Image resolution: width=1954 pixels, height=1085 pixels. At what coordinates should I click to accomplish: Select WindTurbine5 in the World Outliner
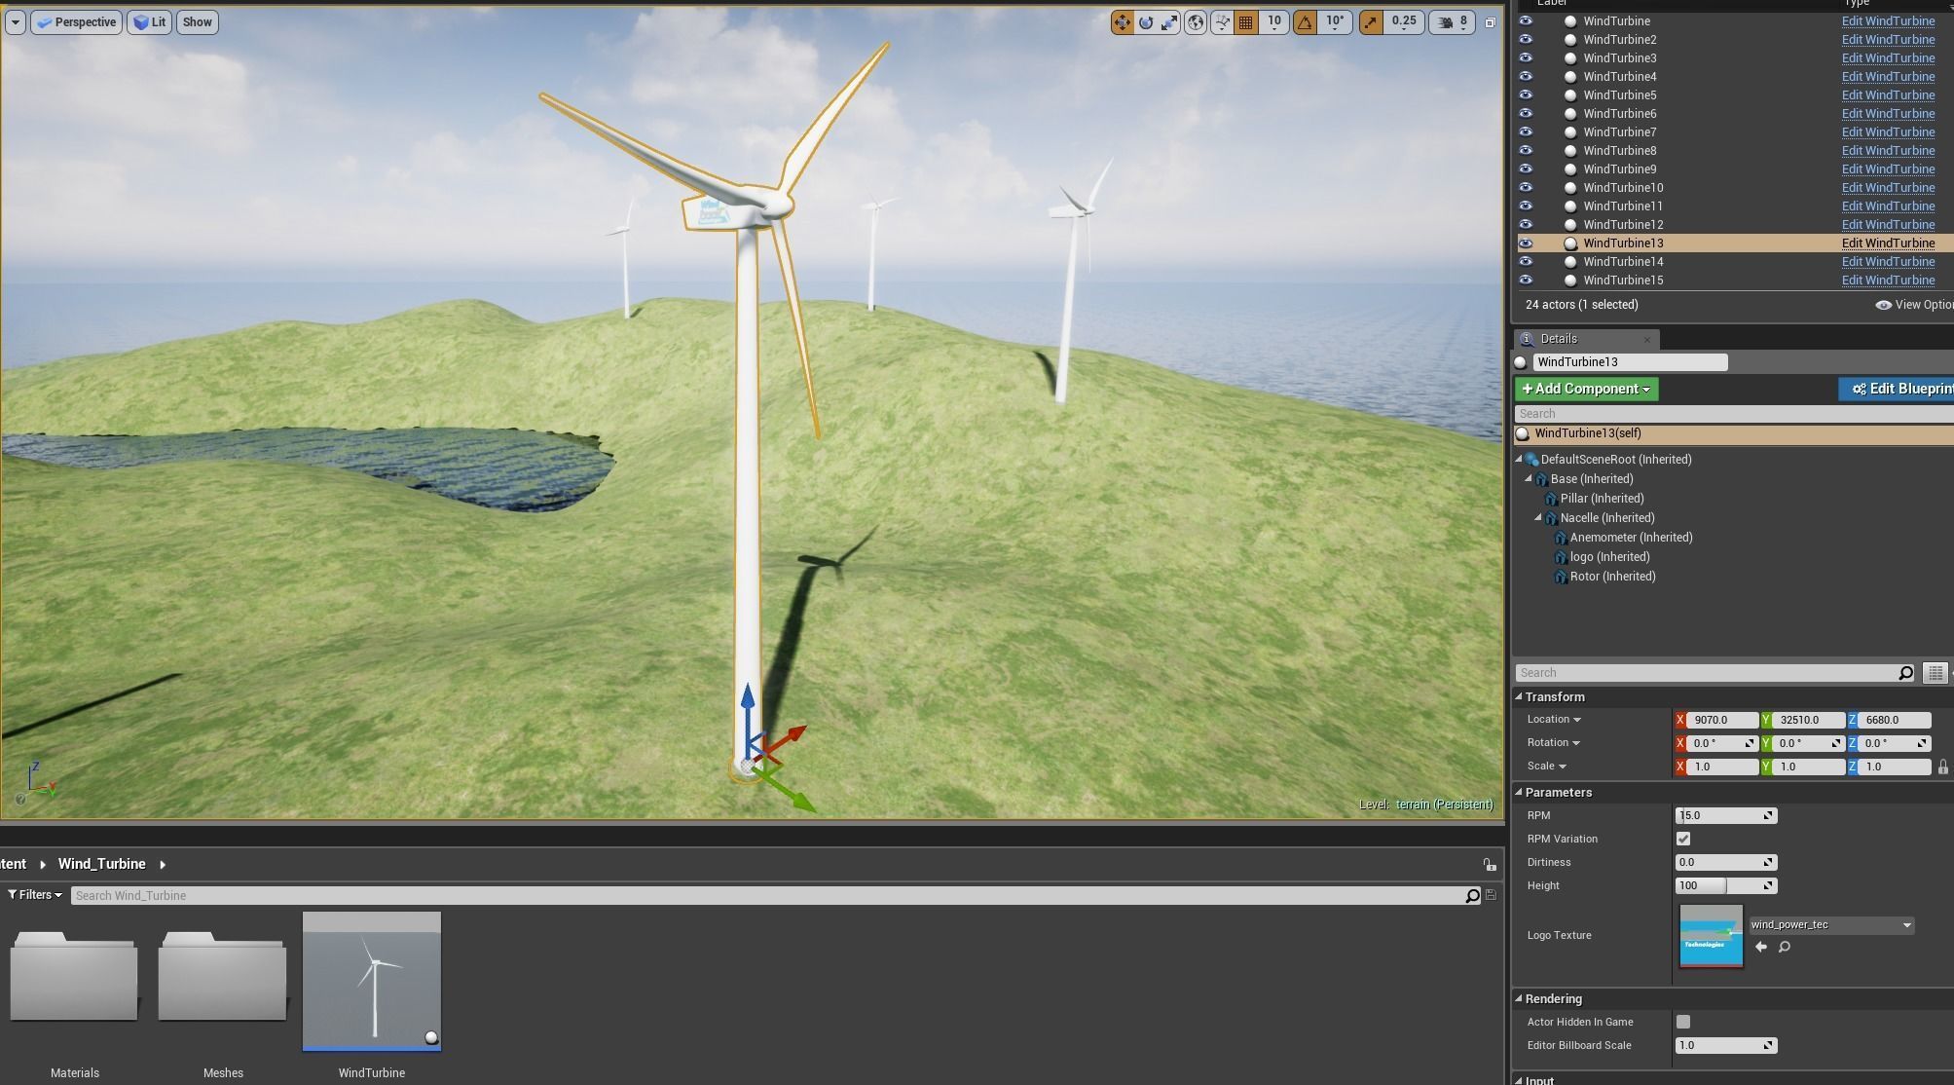point(1619,95)
